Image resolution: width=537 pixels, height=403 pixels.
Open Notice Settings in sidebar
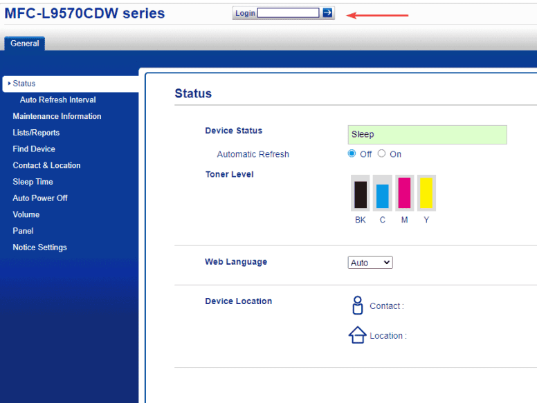coord(39,247)
